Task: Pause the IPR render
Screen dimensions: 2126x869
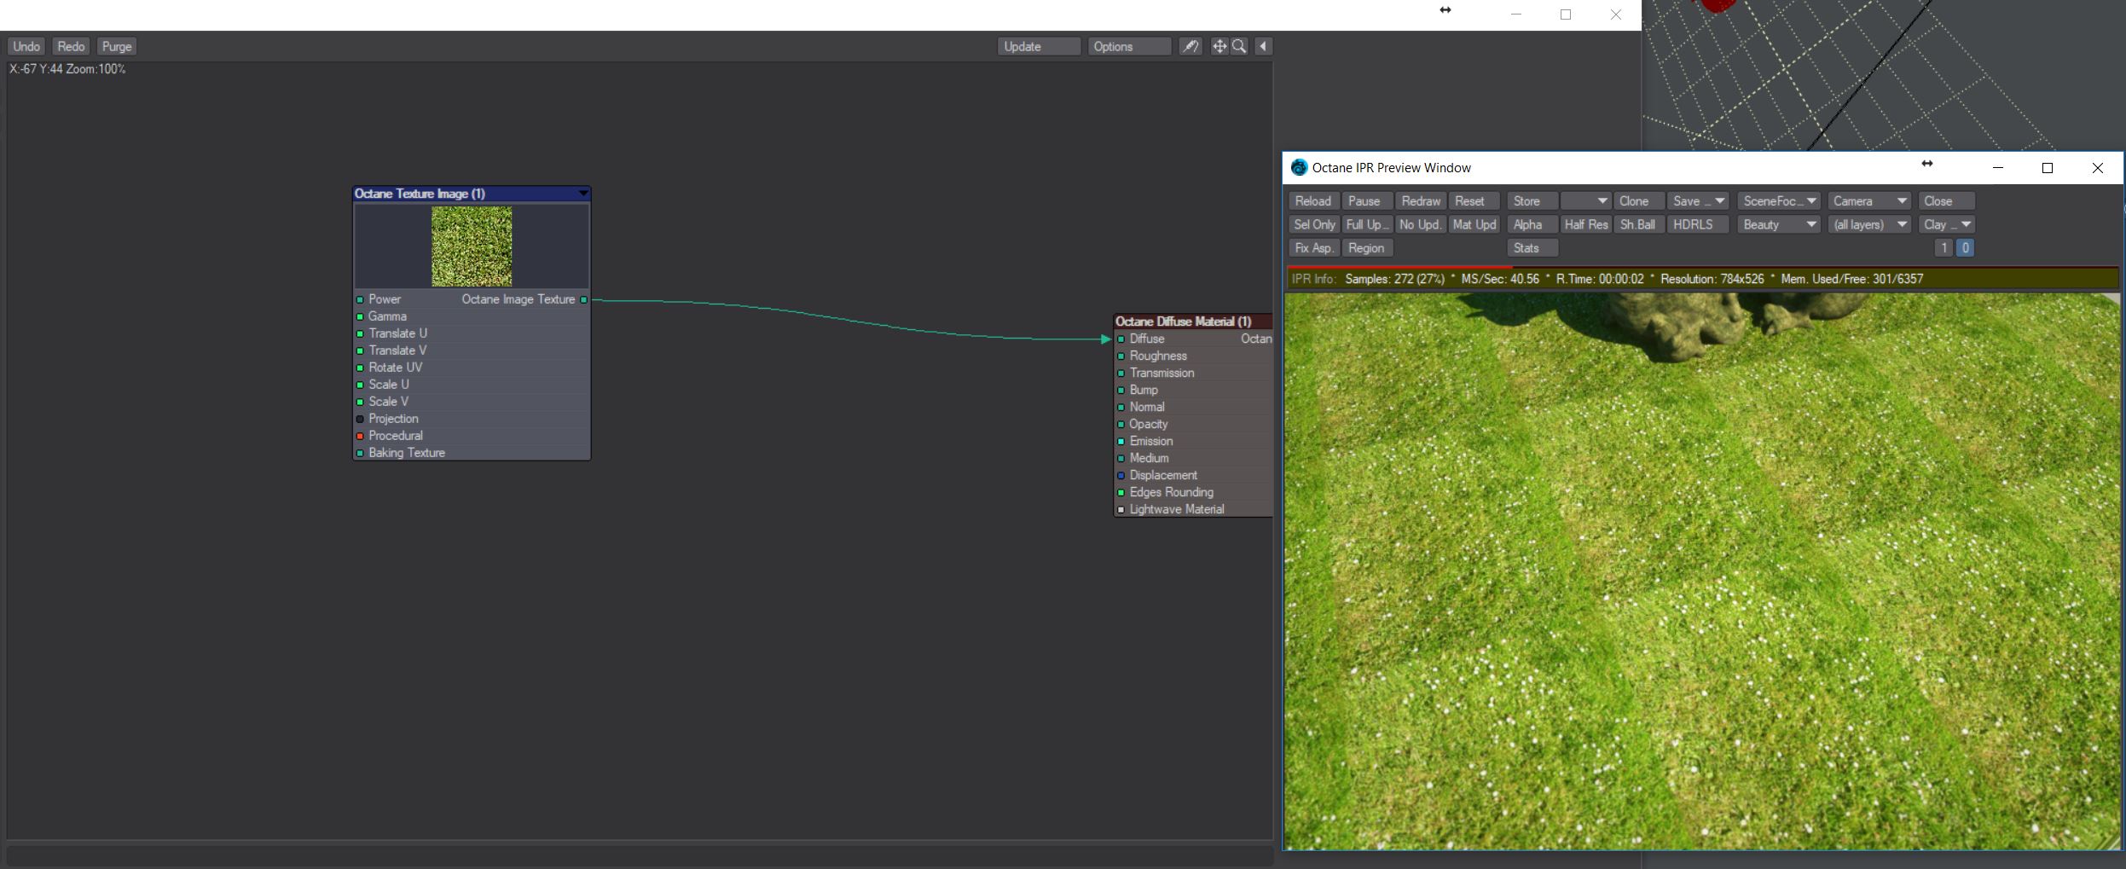Action: (x=1367, y=201)
